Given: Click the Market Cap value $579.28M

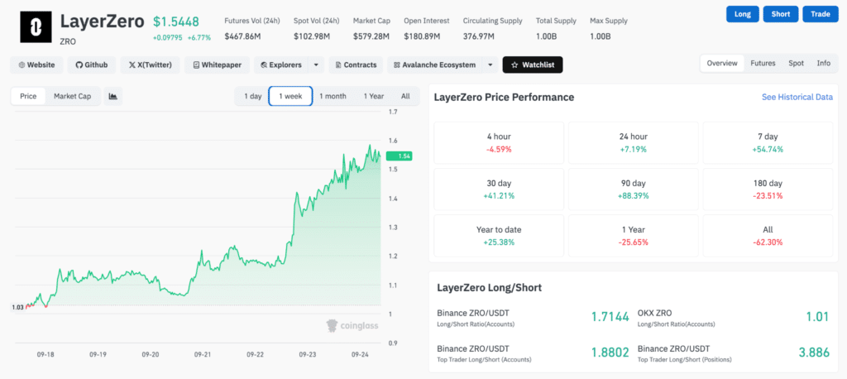Looking at the screenshot, I should click(x=371, y=36).
